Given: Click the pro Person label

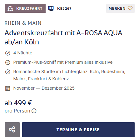Looking at the screenshot, I should (17, 111).
